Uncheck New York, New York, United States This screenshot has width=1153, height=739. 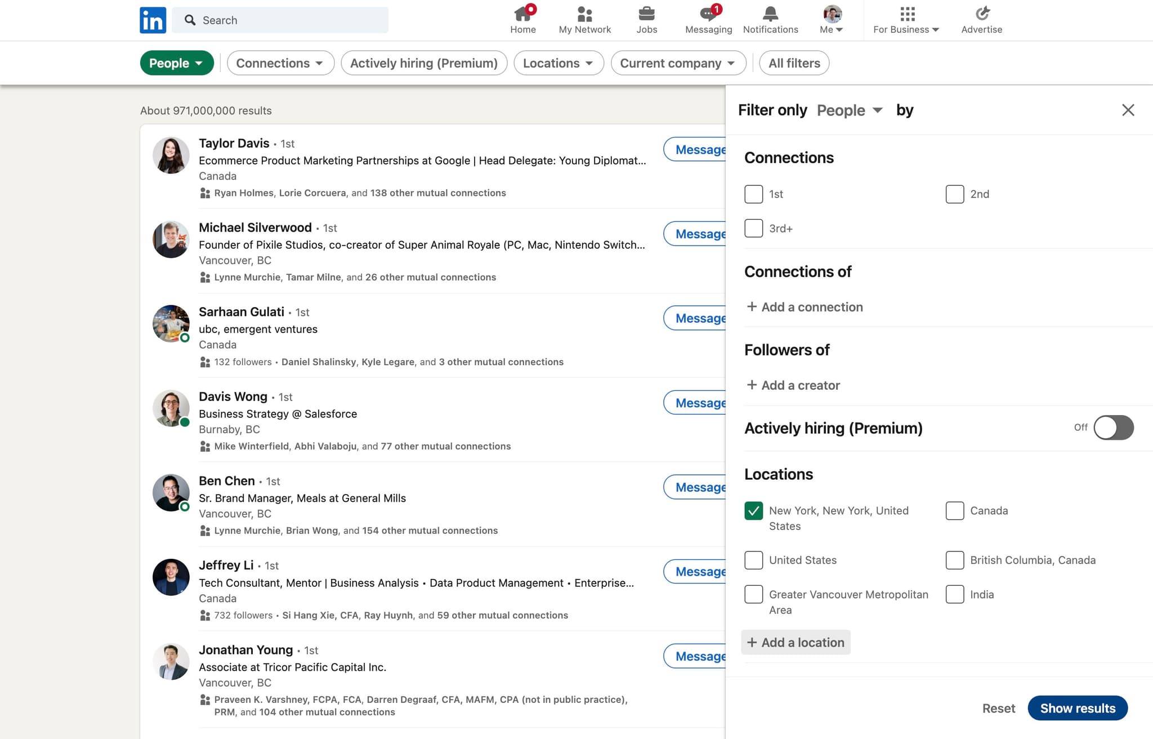[753, 510]
